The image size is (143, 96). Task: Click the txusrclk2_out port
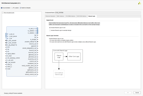(x=32, y=53)
